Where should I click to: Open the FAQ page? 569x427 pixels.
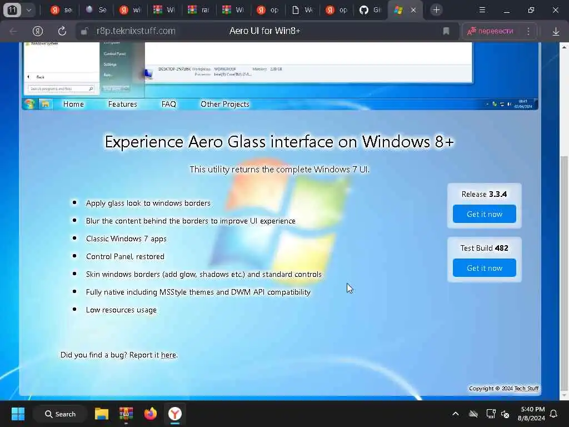169,104
